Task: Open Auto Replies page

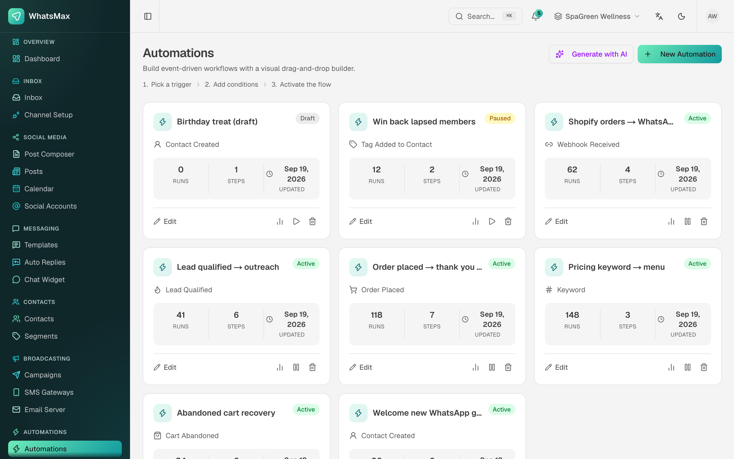Action: pyautogui.click(x=65, y=262)
